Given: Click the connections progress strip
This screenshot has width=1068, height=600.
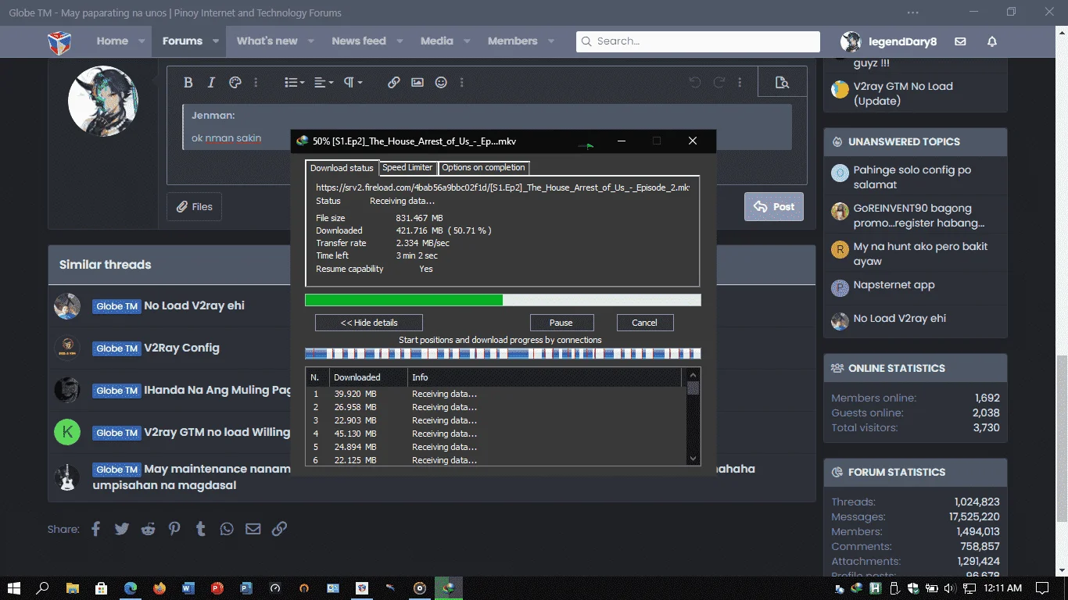Looking at the screenshot, I should tap(503, 353).
